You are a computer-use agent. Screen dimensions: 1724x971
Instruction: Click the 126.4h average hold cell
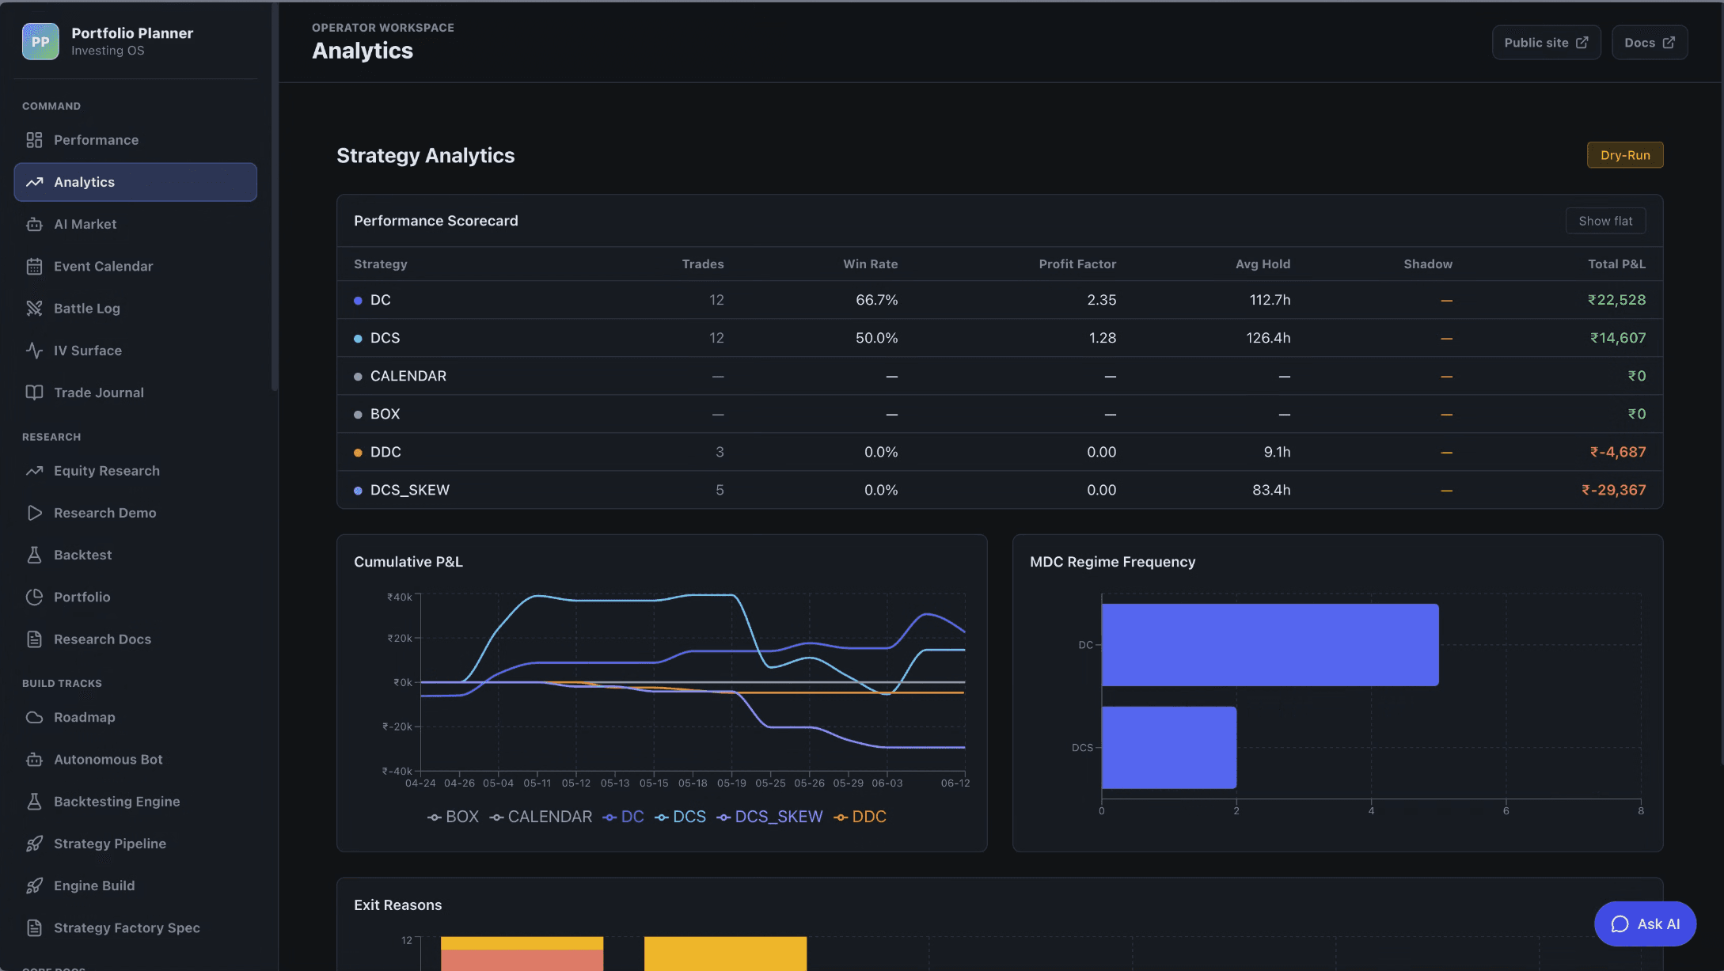tap(1268, 338)
